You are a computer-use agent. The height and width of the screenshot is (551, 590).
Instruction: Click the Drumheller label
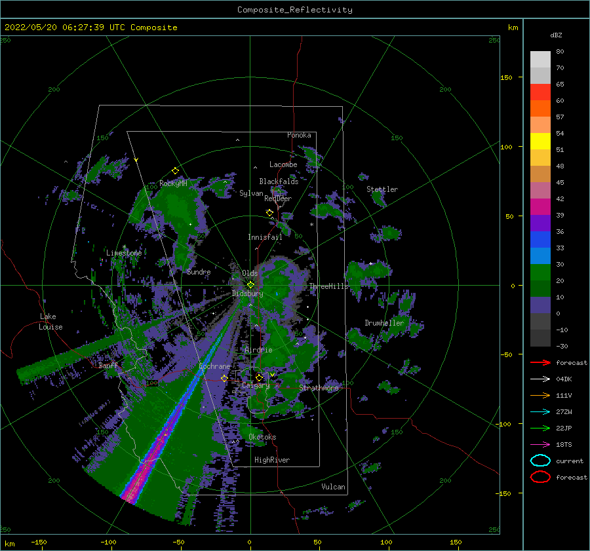[384, 323]
